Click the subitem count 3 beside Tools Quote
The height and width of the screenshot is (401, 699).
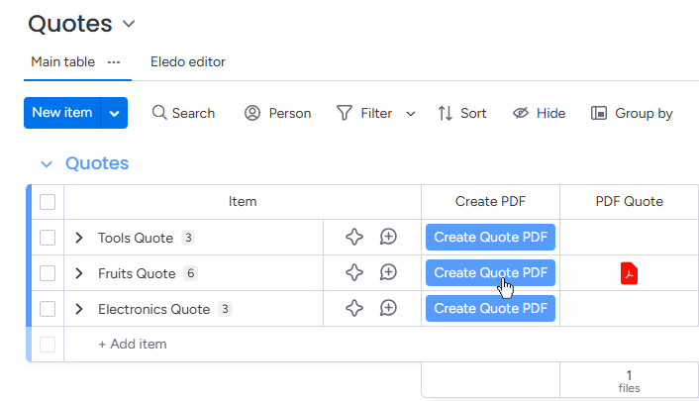click(188, 238)
